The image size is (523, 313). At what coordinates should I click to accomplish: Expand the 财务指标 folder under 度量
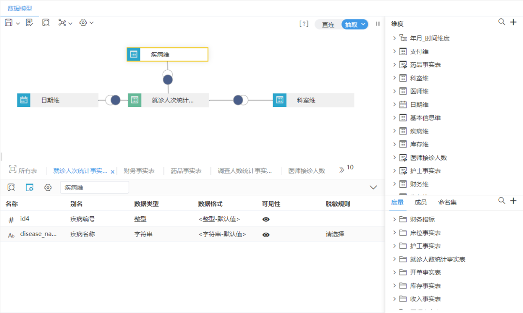(395, 219)
